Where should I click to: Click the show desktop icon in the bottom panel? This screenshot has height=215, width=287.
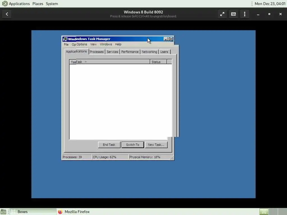(x=3, y=212)
